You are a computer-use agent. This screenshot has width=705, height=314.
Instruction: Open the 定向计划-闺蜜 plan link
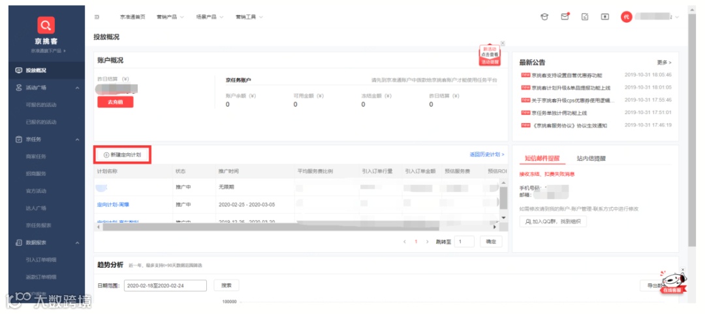click(x=113, y=205)
